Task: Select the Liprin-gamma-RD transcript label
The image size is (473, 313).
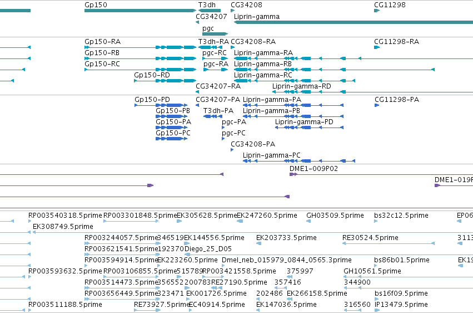Action: [302, 86]
